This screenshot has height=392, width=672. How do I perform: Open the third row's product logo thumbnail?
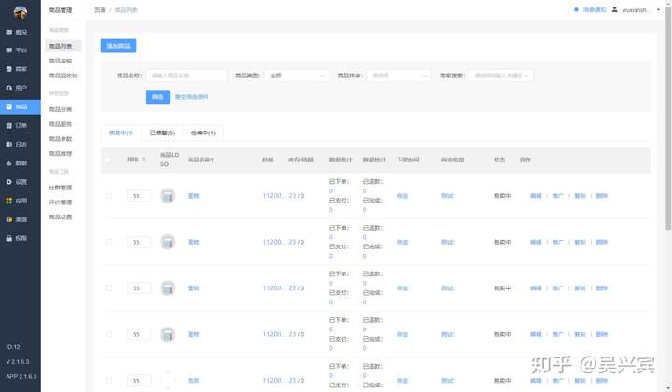click(x=168, y=288)
